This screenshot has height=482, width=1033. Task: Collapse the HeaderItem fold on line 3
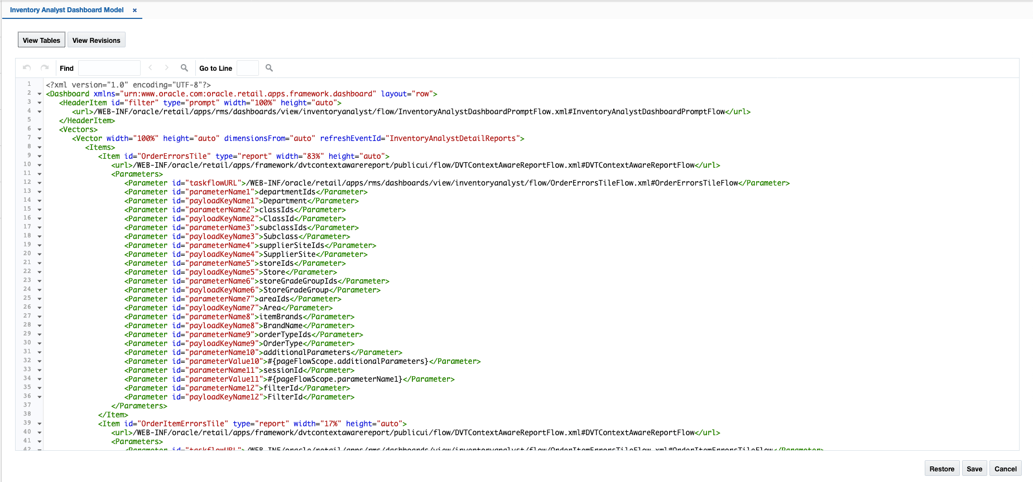pos(39,103)
